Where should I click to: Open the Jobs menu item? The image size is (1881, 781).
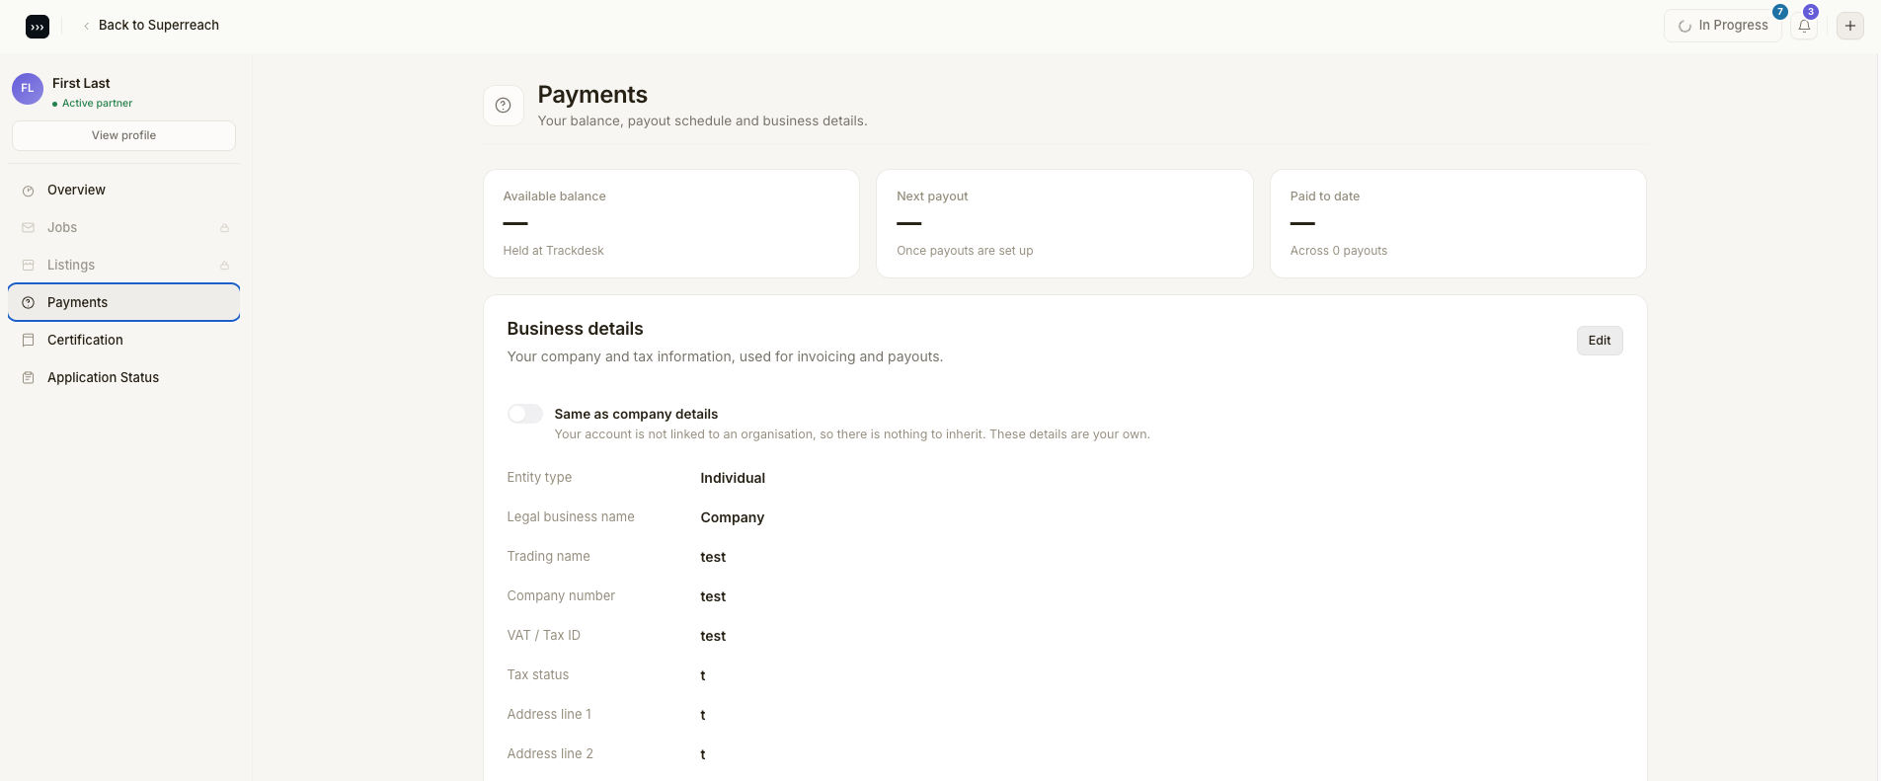point(124,228)
